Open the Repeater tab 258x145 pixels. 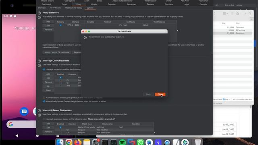pyautogui.click(x=112, y=4)
